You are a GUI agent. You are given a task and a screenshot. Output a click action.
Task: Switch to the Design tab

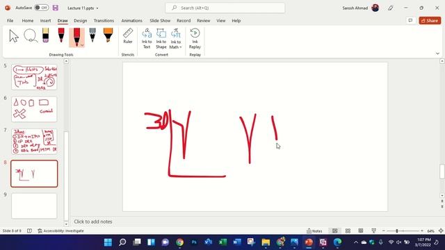(x=81, y=20)
